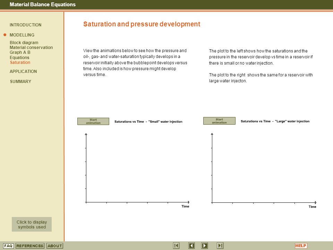Open INTRODUCTION section in sidebar
This screenshot has height=250, width=333.
click(25, 25)
